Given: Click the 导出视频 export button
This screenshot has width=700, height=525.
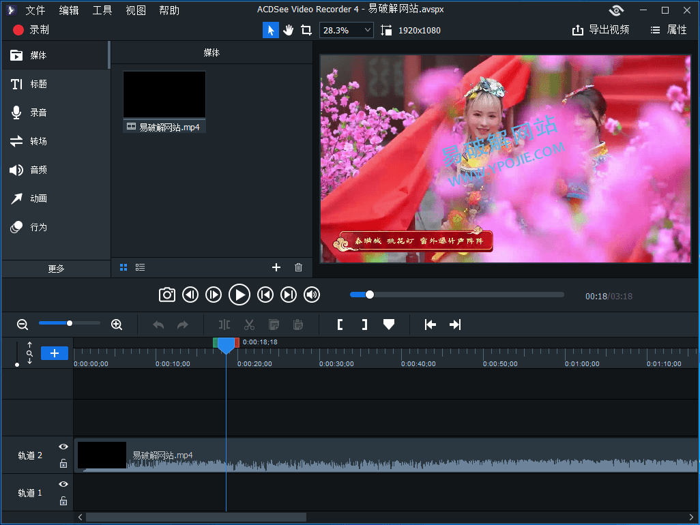Looking at the screenshot, I should tap(600, 30).
